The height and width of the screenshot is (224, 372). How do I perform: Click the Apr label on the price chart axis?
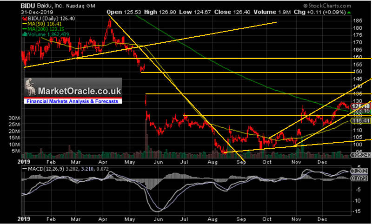(103, 162)
